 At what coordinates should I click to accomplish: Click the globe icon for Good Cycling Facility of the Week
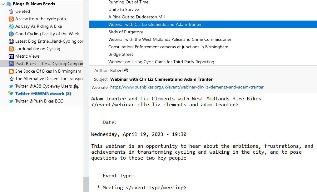[x=11, y=34]
